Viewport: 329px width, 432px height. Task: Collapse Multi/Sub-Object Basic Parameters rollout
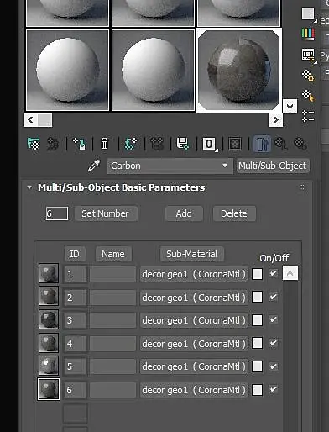click(29, 187)
